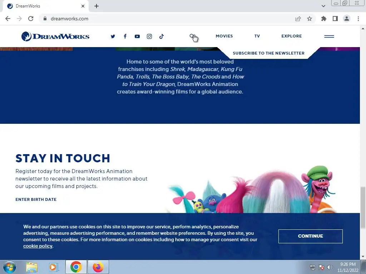Click the DreamWorks logo in header

pyautogui.click(x=55, y=36)
